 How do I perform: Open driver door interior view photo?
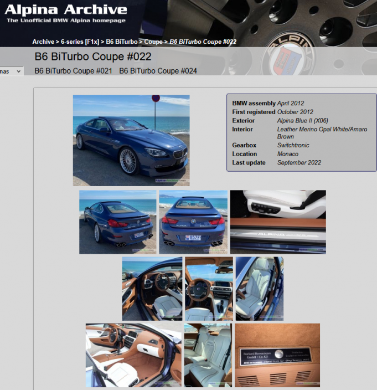coord(152,288)
